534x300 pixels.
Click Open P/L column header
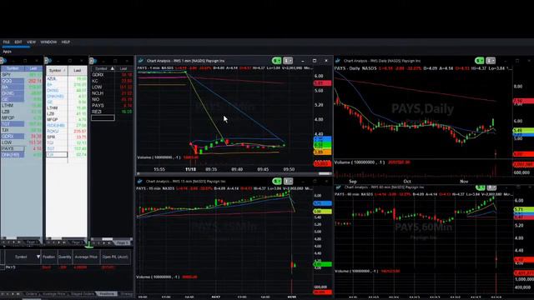tap(115, 257)
